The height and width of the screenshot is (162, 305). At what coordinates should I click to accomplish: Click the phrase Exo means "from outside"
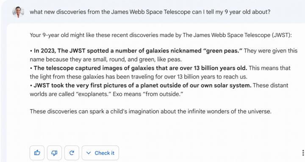point(148,94)
